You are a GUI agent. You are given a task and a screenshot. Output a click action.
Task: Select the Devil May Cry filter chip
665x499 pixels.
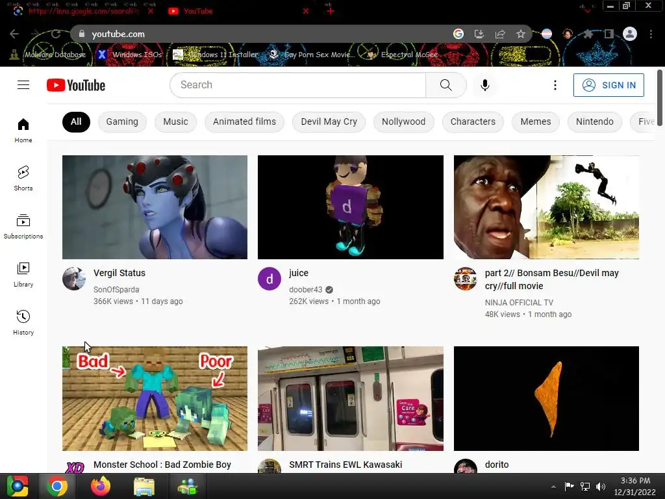[x=329, y=122]
